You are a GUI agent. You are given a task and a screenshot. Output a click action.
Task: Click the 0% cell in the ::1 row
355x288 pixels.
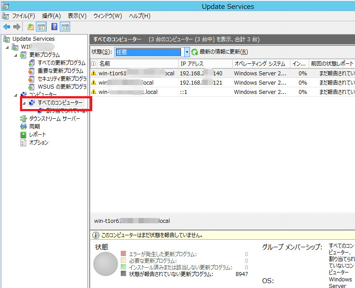click(303, 92)
